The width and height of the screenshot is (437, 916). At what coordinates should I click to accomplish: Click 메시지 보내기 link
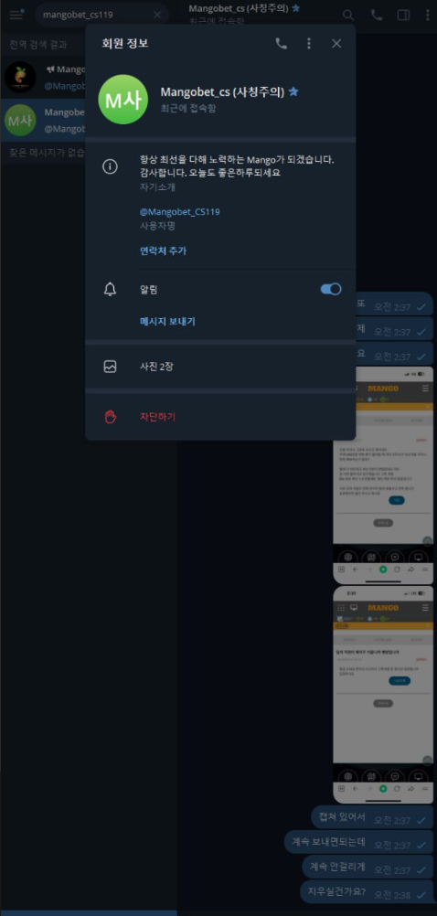[x=167, y=321]
